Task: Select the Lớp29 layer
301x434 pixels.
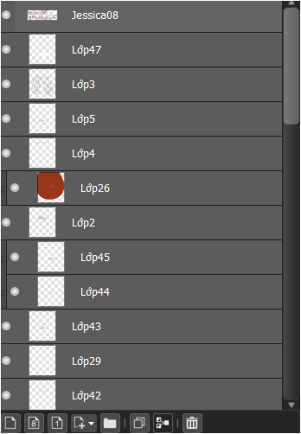Action: 141,361
